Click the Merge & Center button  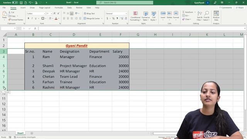pos(92,19)
